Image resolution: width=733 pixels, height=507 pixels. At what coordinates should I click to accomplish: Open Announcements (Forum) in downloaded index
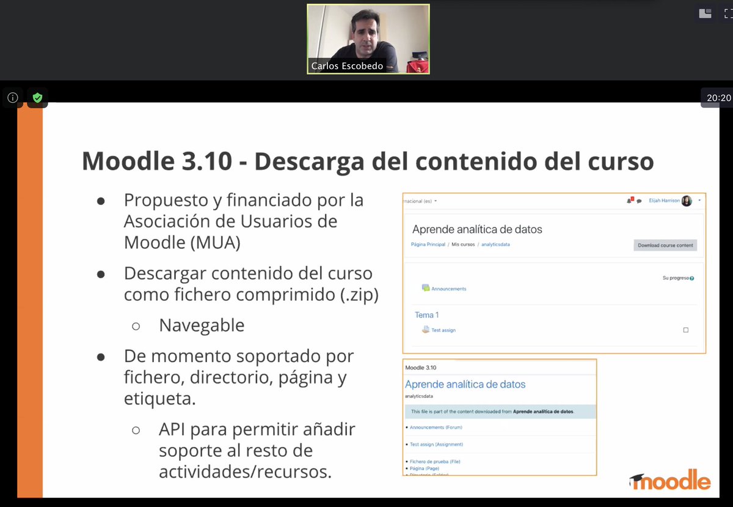click(x=436, y=427)
